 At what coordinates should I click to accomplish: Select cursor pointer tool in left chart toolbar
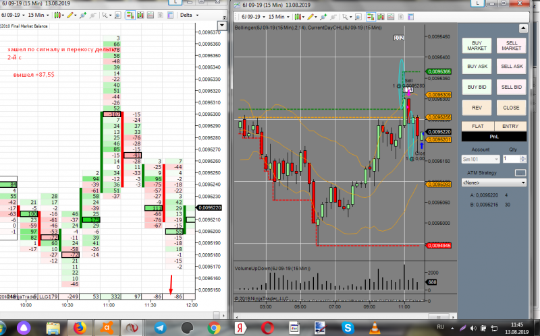coord(105,15)
